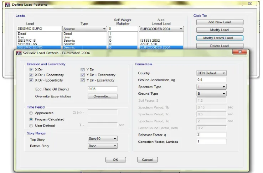
Task: Select the Dead load row
Action: point(39,34)
